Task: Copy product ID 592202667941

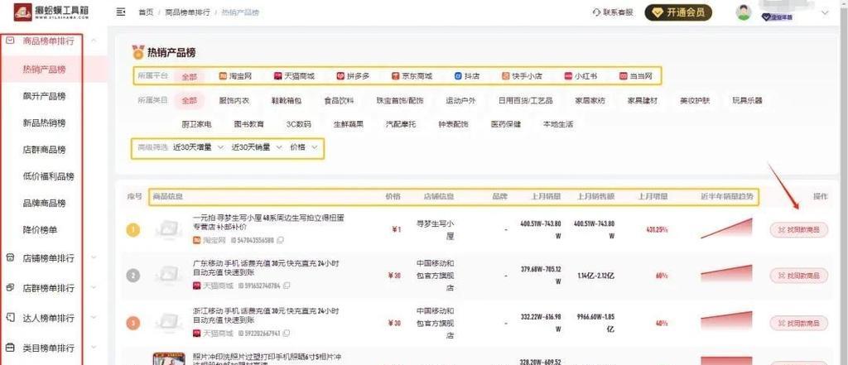Action: click(x=287, y=333)
